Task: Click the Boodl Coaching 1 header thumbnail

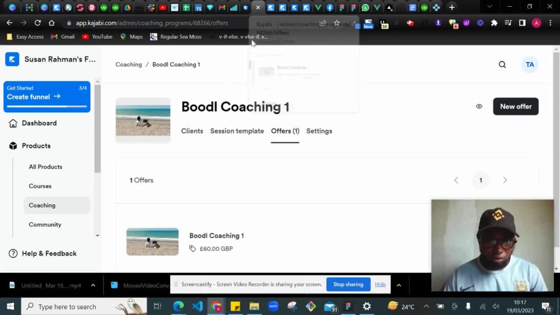Action: (x=143, y=120)
